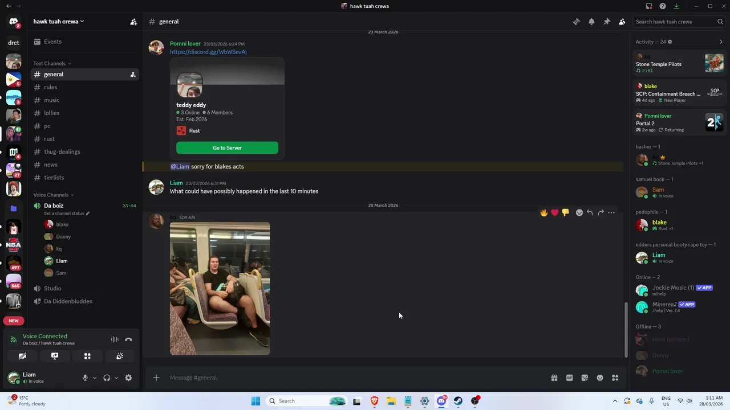Start an Activity from the voice panel
Image resolution: width=730 pixels, height=410 pixels.
pyautogui.click(x=87, y=356)
